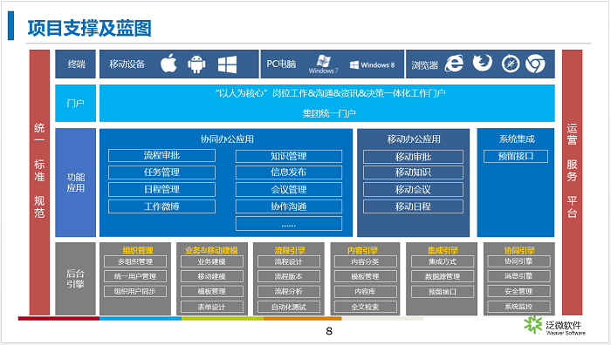Click the 会议管理 box
The image size is (611, 345).
point(289,190)
